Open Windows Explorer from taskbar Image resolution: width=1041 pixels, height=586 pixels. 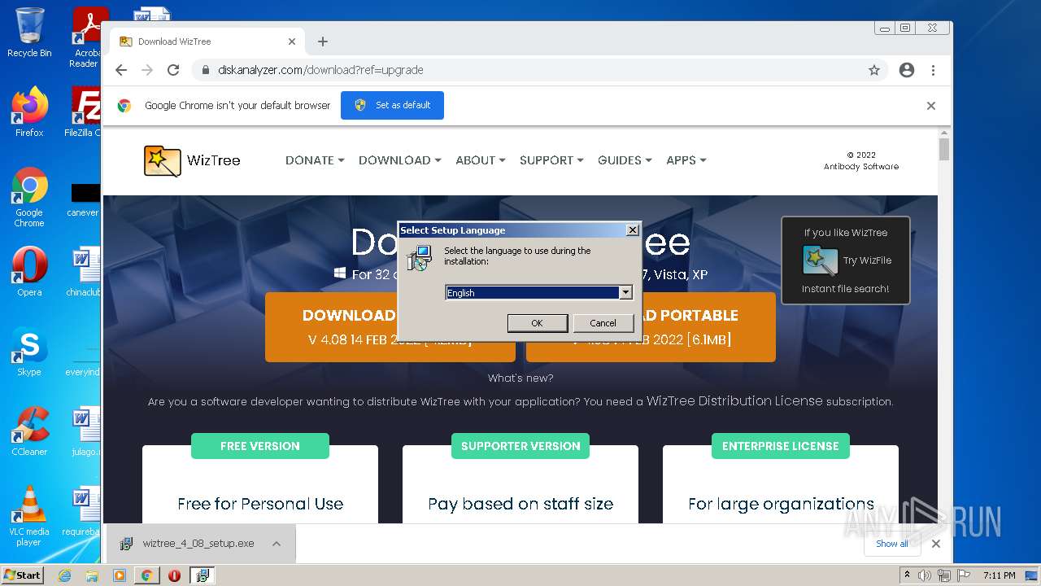pyautogui.click(x=92, y=575)
